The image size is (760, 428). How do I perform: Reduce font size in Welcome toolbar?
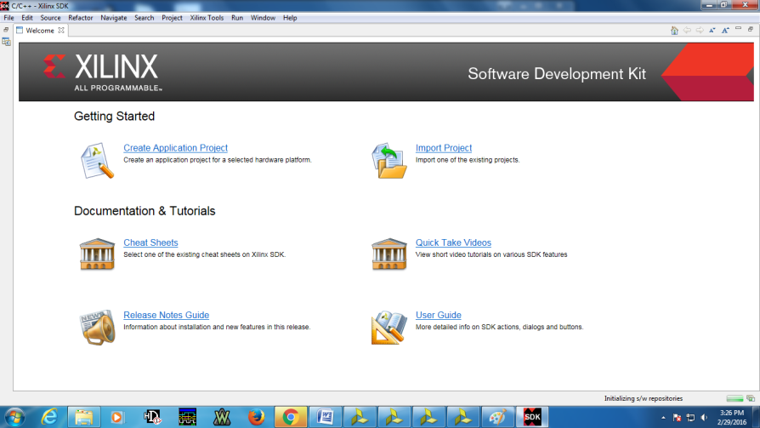(712, 30)
